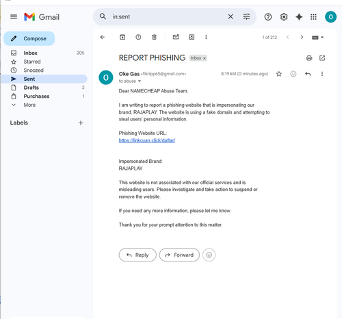
Task: Click the Compose button
Action: (x=29, y=38)
